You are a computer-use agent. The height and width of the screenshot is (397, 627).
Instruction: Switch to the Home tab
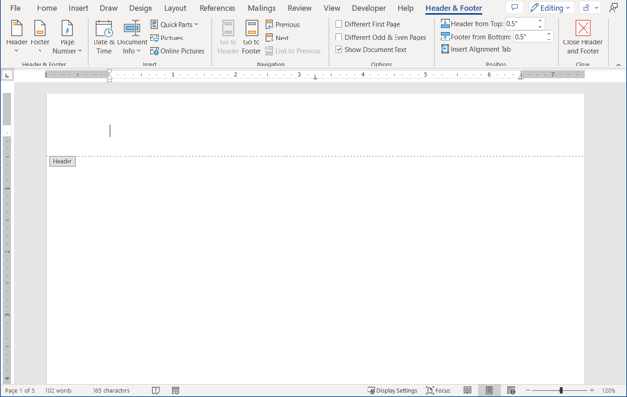(x=47, y=8)
